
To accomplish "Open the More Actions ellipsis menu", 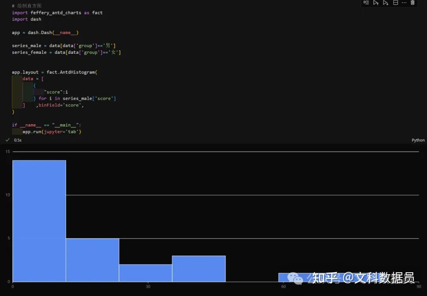I will point(404,3).
